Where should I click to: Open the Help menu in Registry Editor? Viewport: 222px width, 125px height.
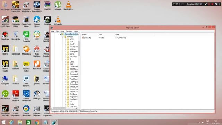[x=76, y=31]
